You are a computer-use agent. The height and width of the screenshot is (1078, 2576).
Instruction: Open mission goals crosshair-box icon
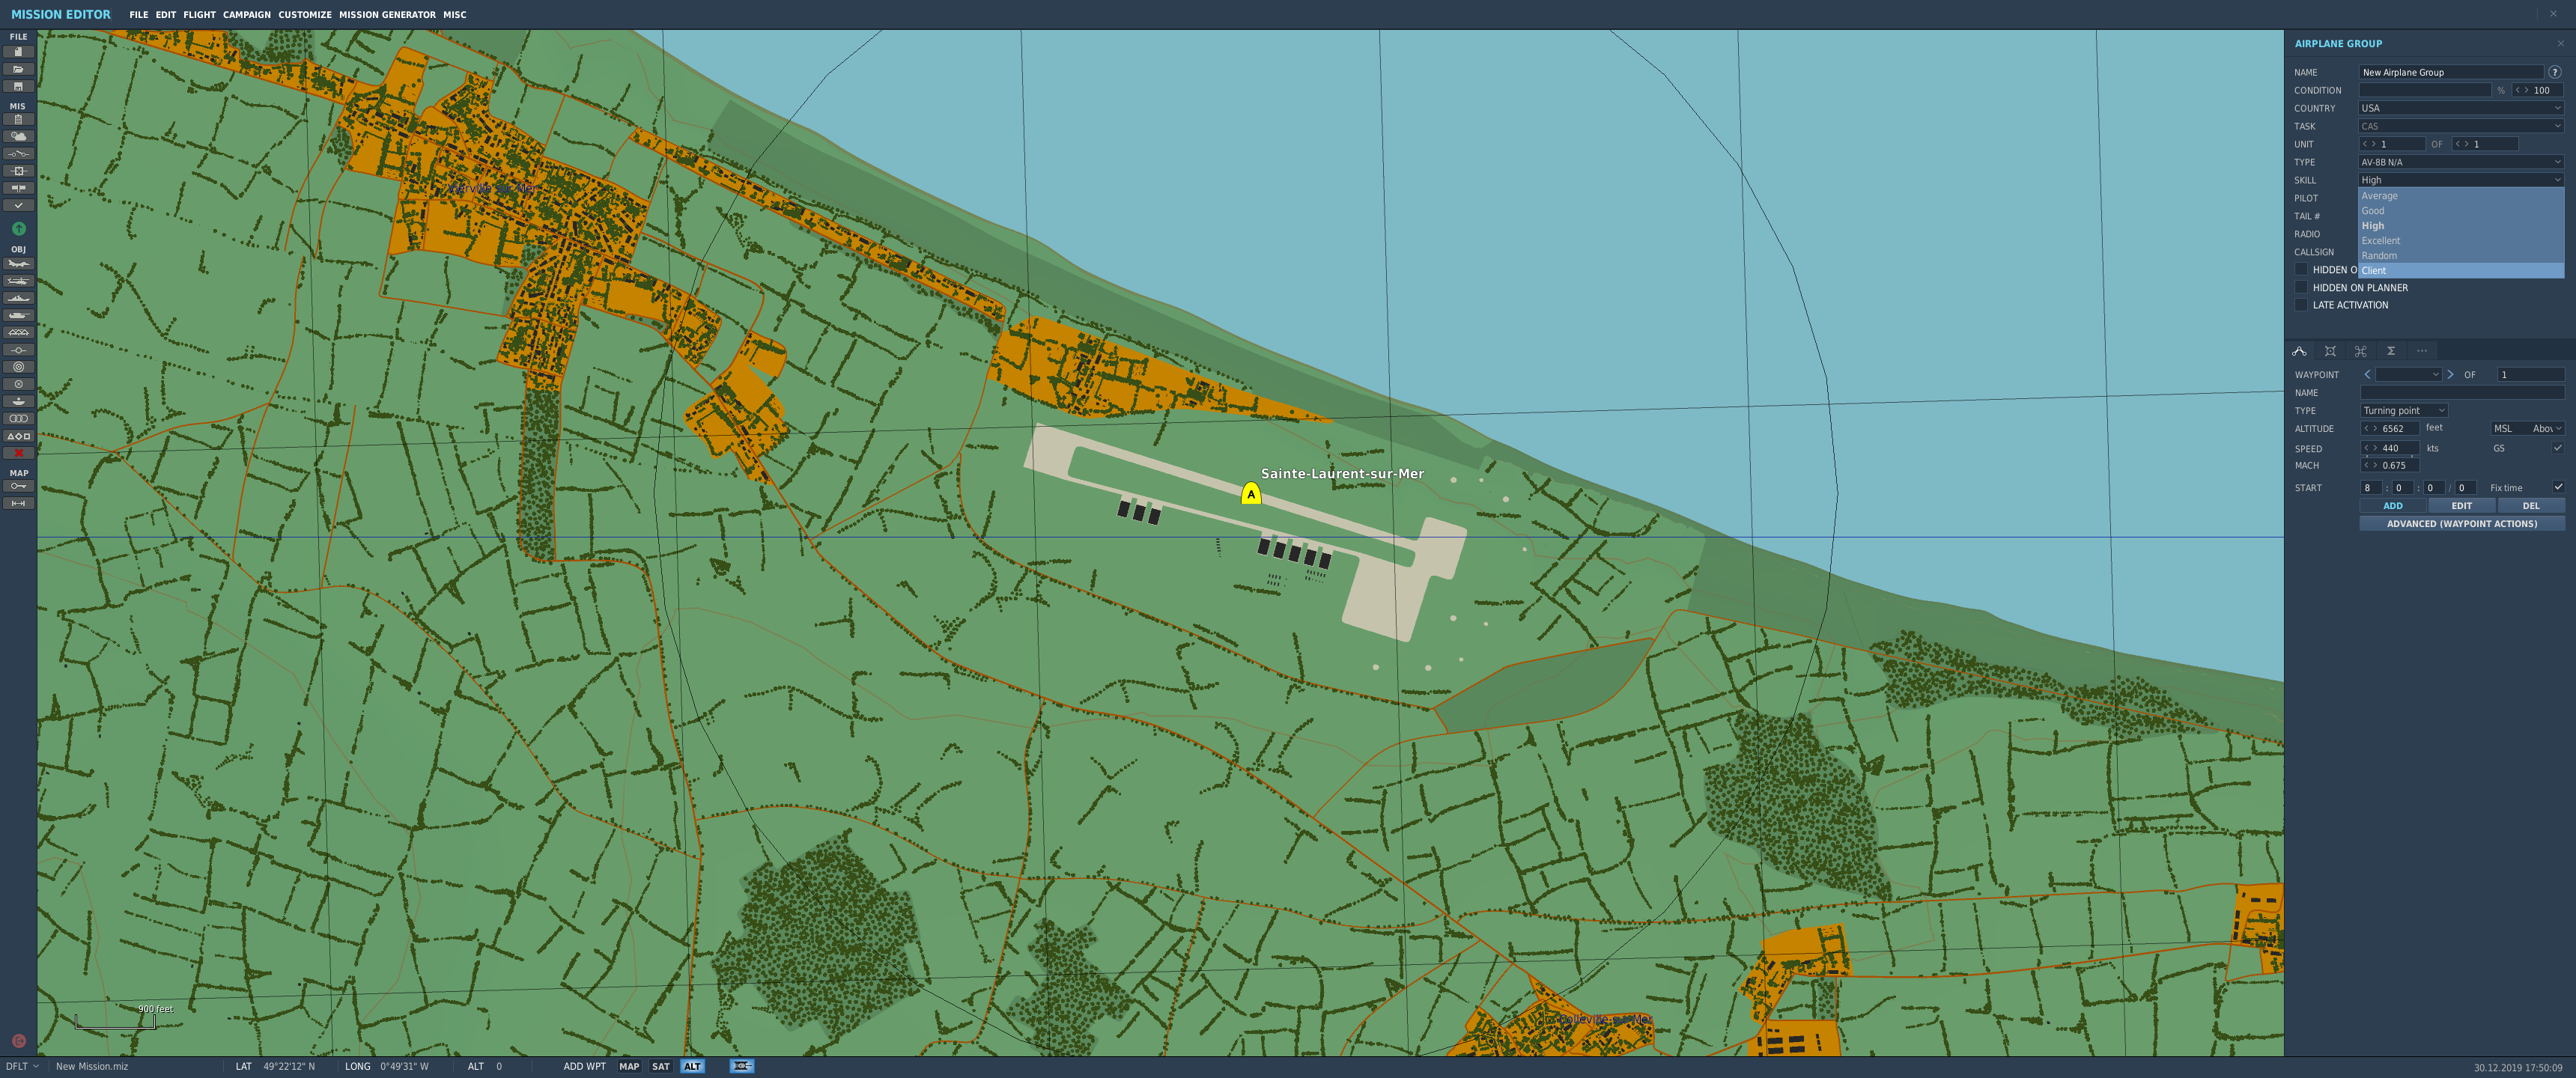18,171
